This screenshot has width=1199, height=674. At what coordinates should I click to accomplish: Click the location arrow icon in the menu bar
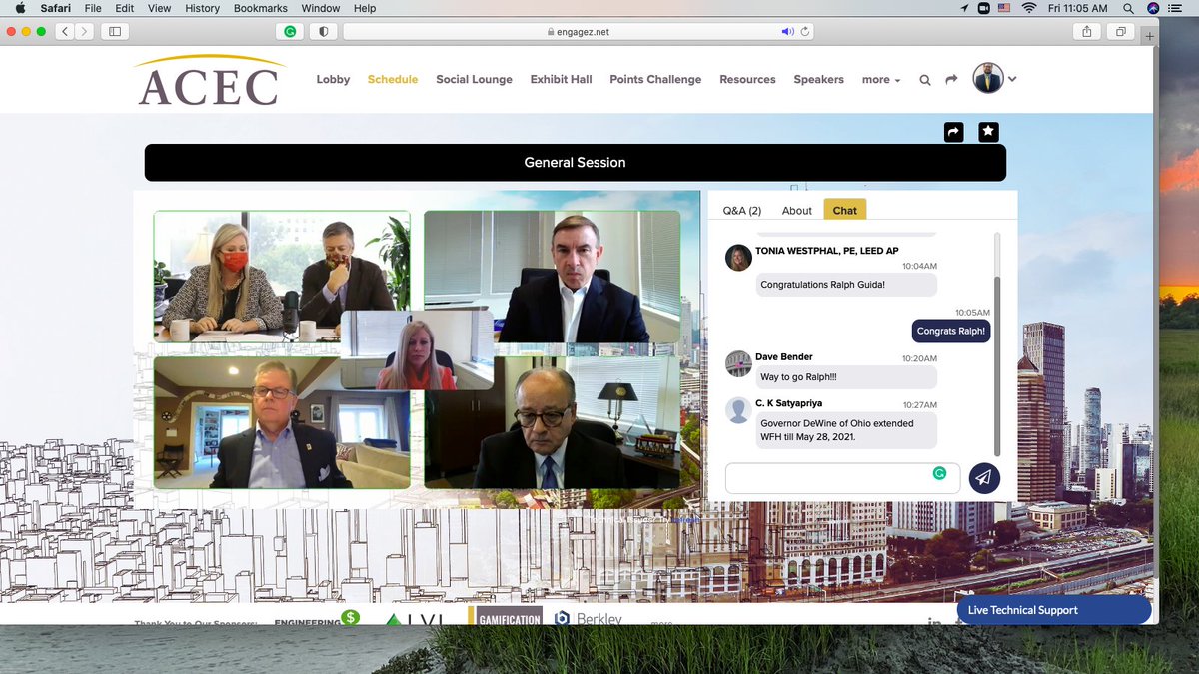click(963, 8)
